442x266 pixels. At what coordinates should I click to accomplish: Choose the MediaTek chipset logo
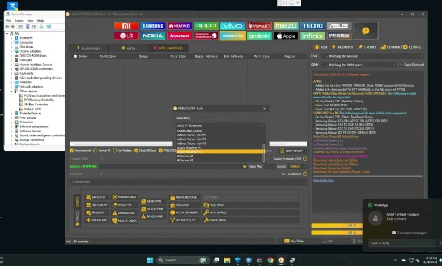(232, 36)
